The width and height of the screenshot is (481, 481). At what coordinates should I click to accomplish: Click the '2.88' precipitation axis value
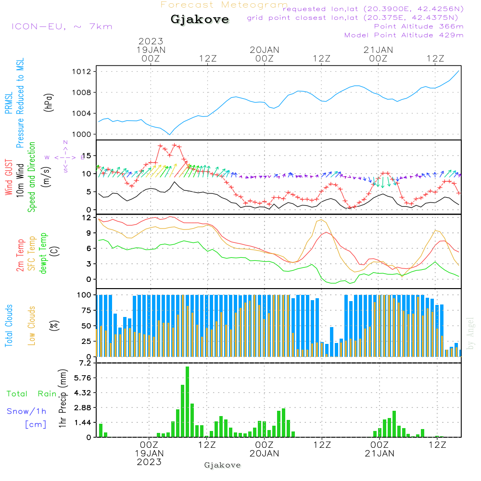tap(83, 408)
